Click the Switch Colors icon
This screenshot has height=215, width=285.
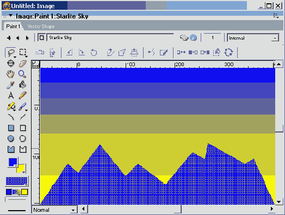point(228,53)
